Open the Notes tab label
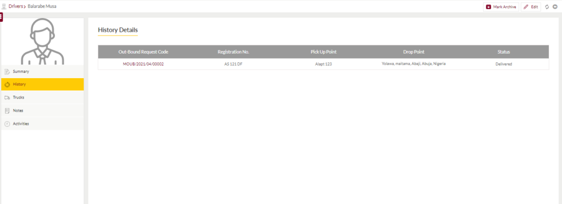Viewport: 562px width, 204px height. tap(18, 110)
